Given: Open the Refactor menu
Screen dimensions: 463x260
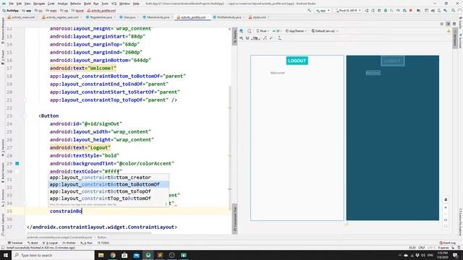Looking at the screenshot, I should (75, 4).
